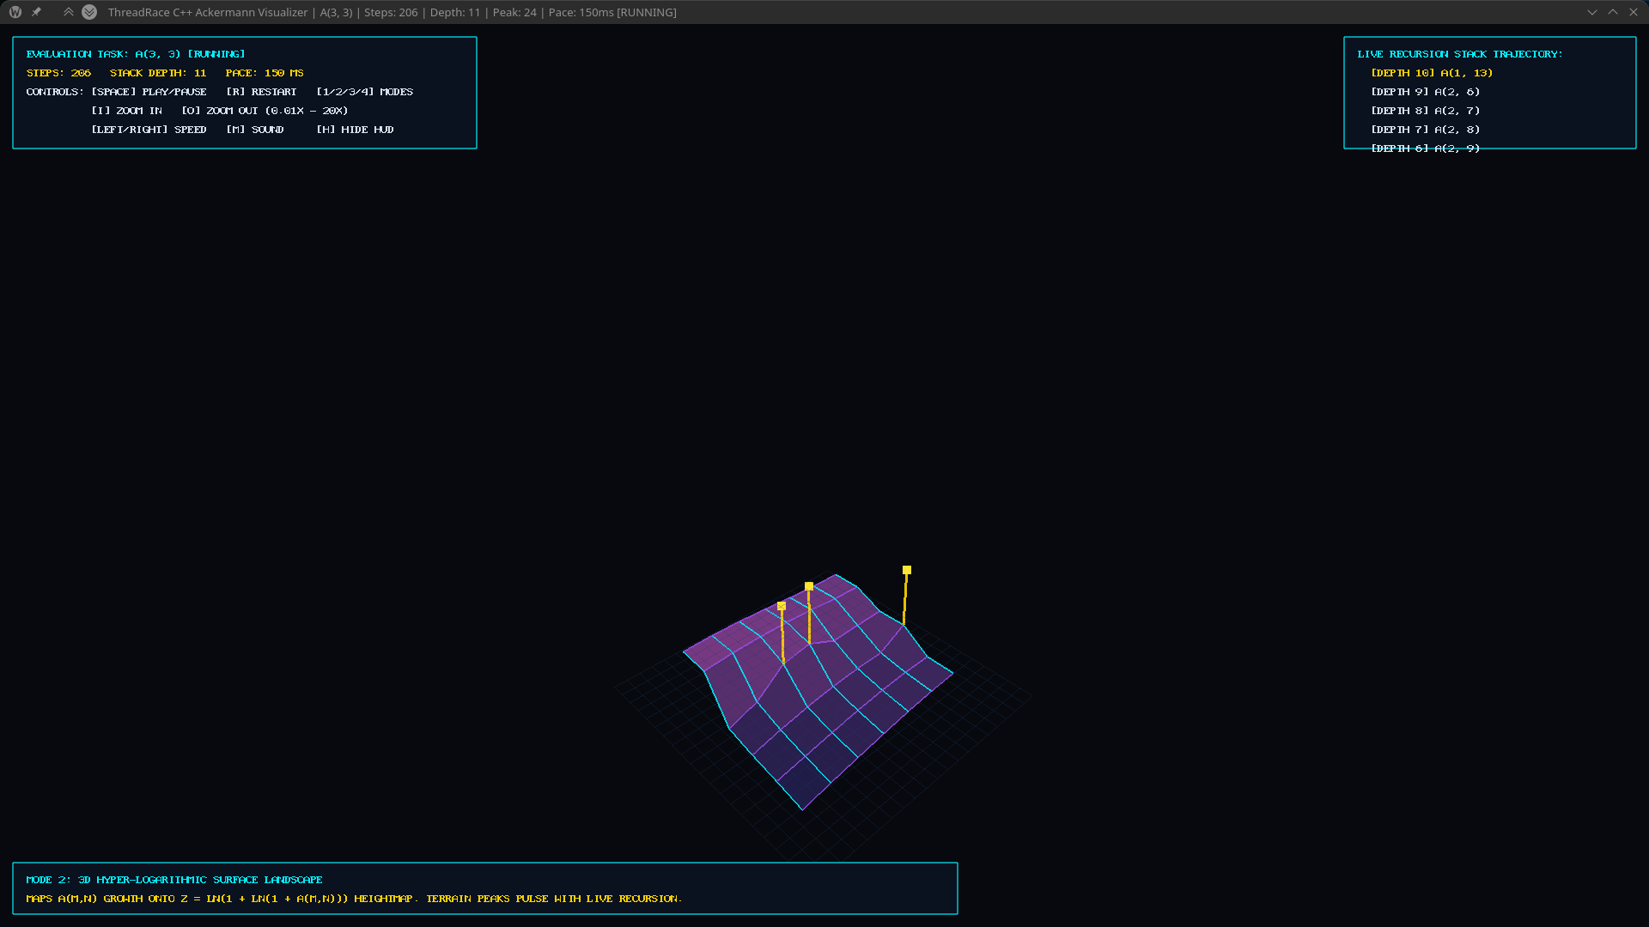Image resolution: width=1649 pixels, height=927 pixels.
Task: Maximize the ThreadRace visualizer window
Action: 1613,12
